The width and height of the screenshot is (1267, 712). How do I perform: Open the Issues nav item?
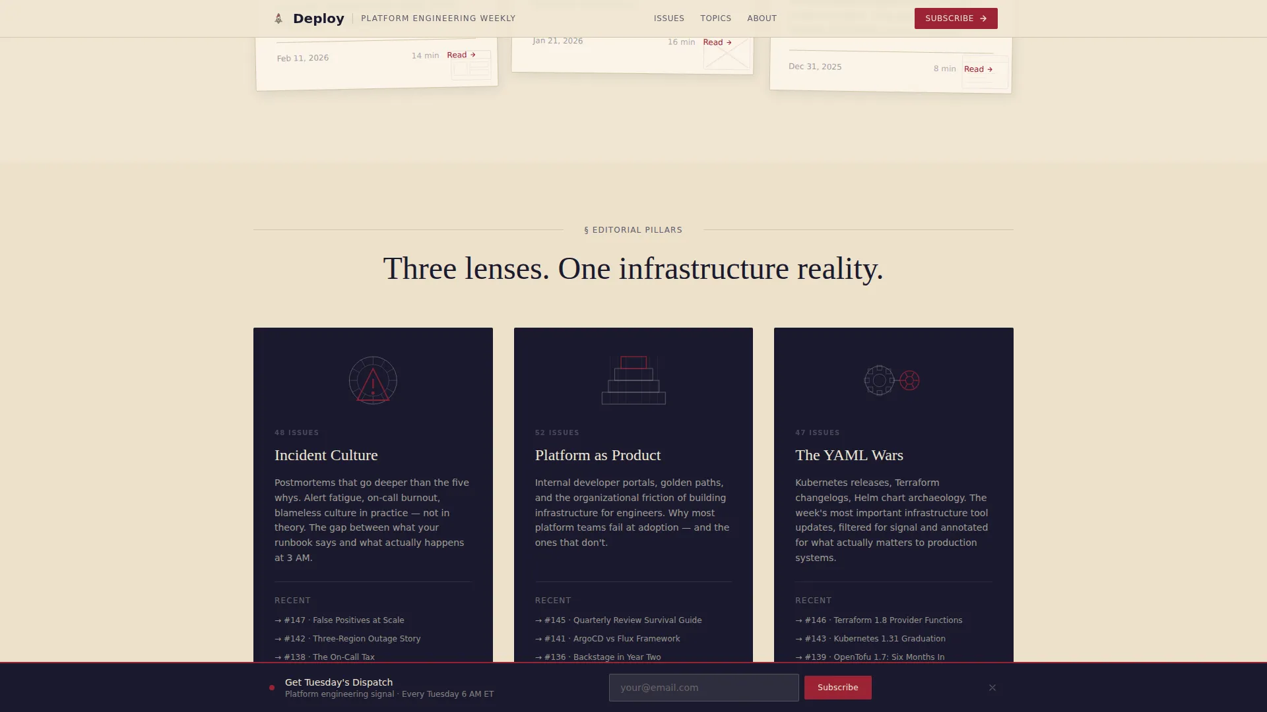[669, 18]
